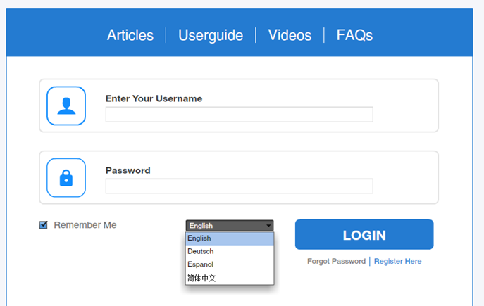
Task: Click the arrow on the language selector
Action: pyautogui.click(x=268, y=226)
